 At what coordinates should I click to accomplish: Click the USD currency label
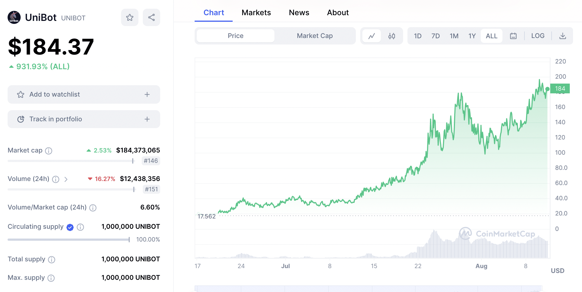(x=558, y=271)
